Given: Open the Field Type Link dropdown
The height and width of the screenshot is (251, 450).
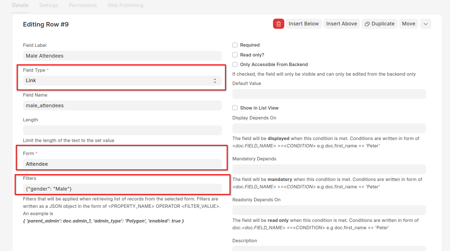Looking at the screenshot, I should click(x=122, y=80).
